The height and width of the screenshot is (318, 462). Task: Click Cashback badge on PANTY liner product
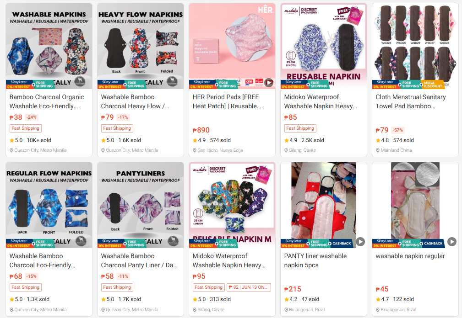[341, 244]
